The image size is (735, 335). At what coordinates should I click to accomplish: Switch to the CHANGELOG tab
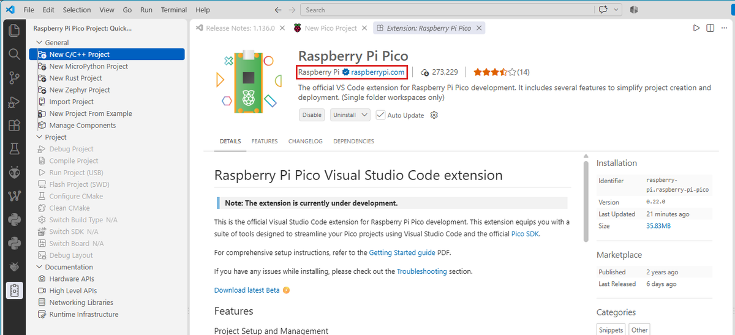coord(306,141)
